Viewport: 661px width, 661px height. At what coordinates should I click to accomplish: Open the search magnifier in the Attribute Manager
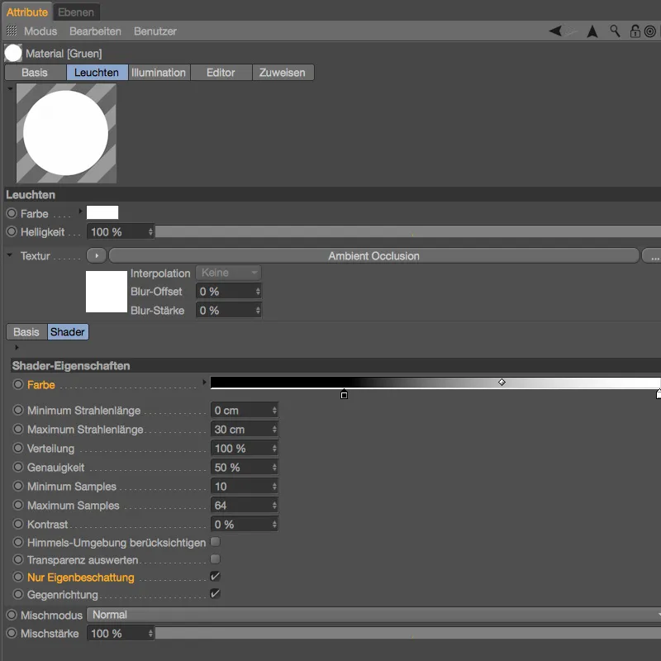615,31
